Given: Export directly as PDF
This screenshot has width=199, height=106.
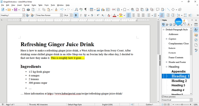Looking at the screenshot, I should tap(23, 9).
